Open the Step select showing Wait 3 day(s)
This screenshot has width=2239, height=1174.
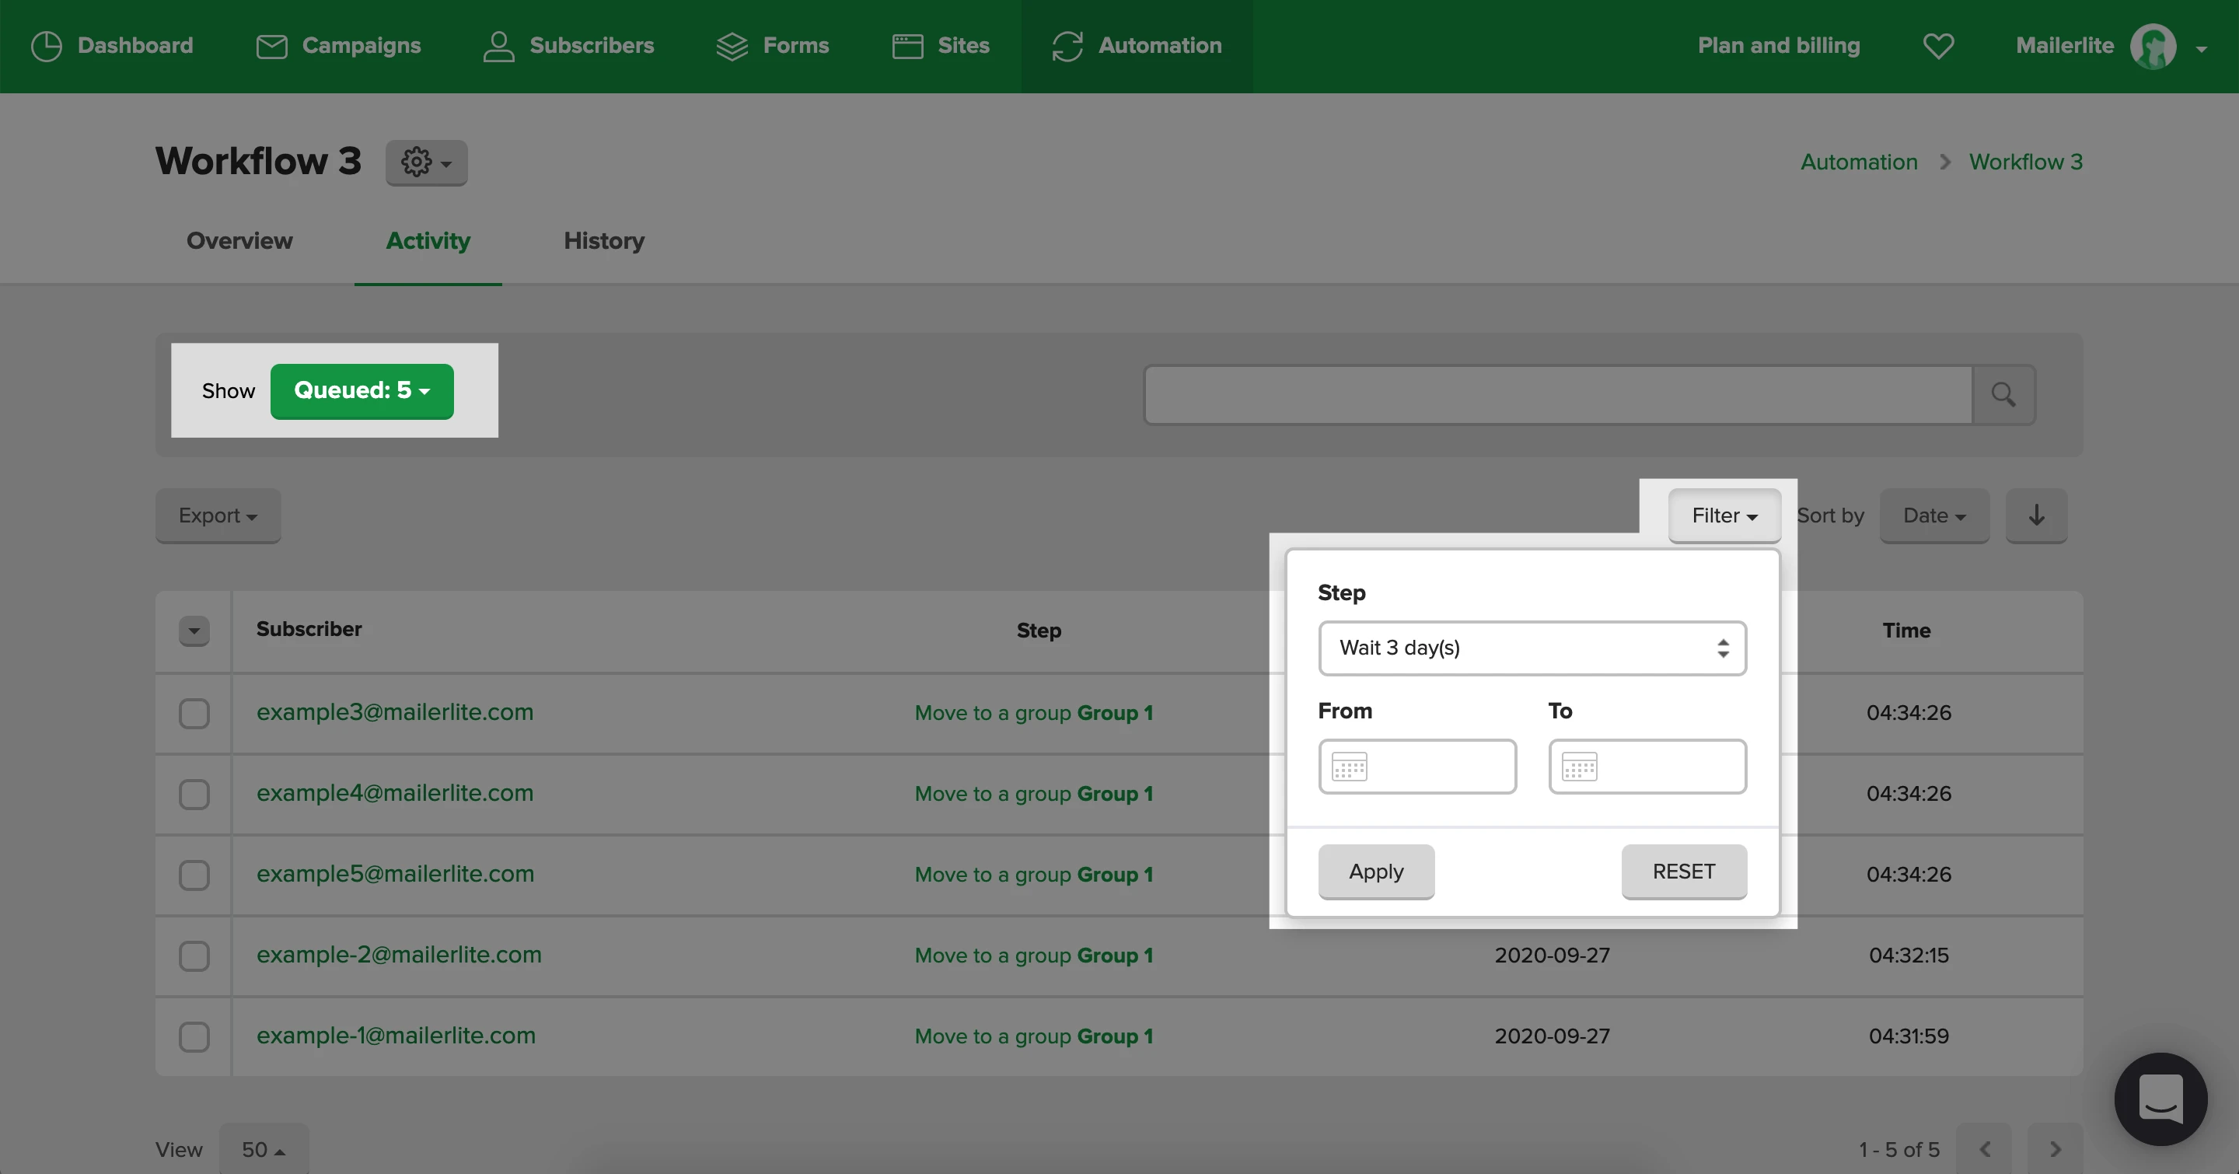[1532, 648]
